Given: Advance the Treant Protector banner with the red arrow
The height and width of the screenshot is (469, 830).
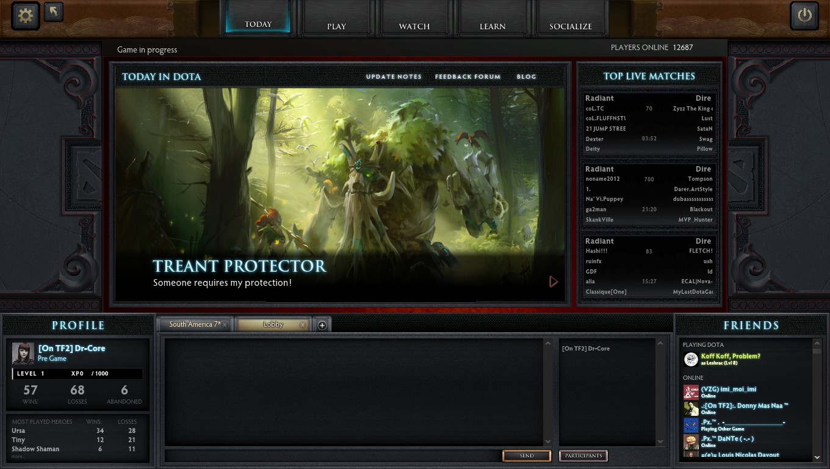Looking at the screenshot, I should pos(554,282).
